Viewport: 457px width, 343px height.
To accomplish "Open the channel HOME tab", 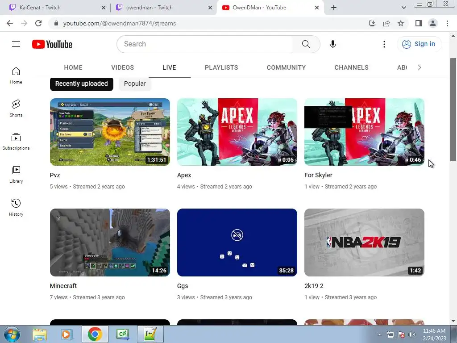I will tap(73, 68).
